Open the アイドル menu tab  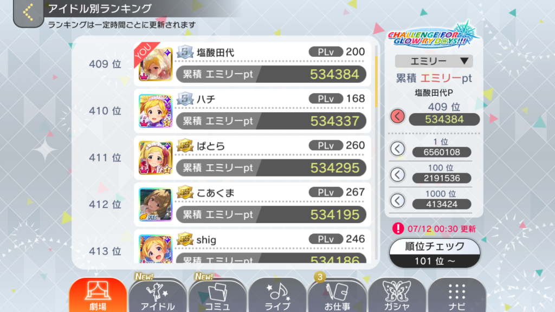(x=158, y=295)
